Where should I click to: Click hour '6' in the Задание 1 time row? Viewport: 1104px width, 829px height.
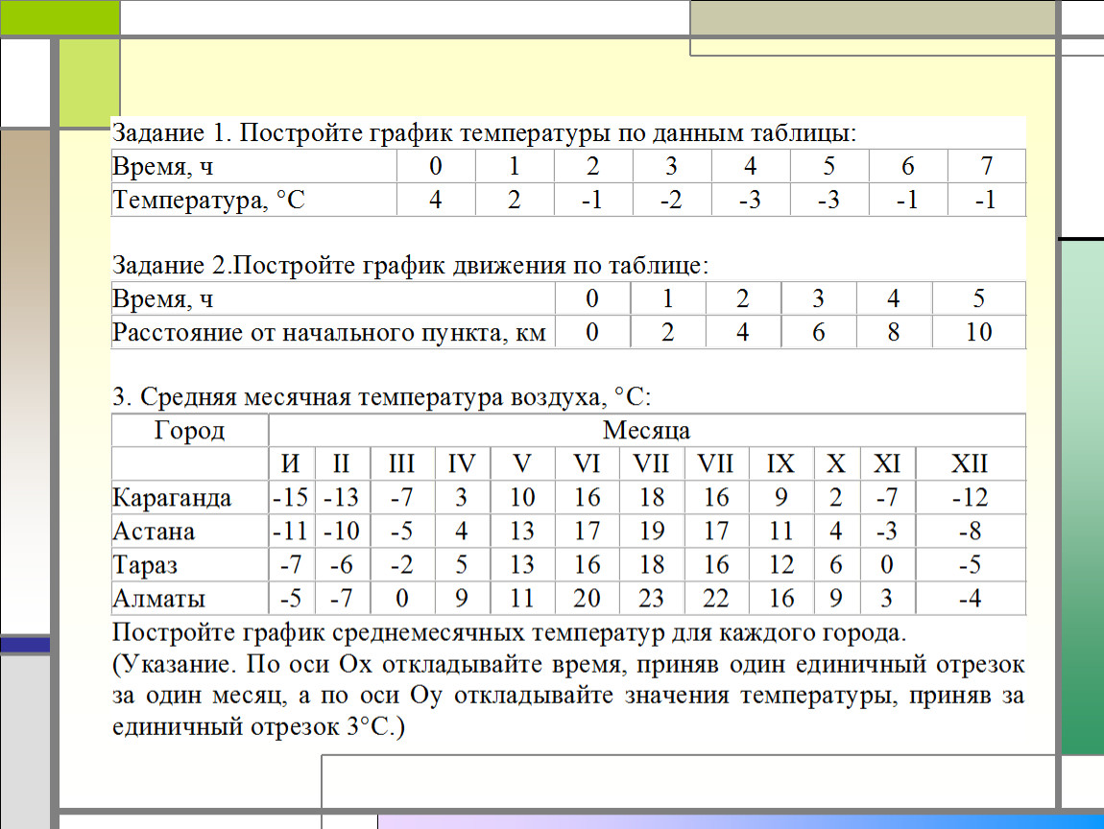[x=907, y=166]
